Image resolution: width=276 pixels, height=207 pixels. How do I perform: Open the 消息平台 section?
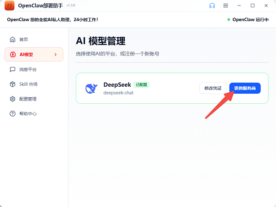34,69
